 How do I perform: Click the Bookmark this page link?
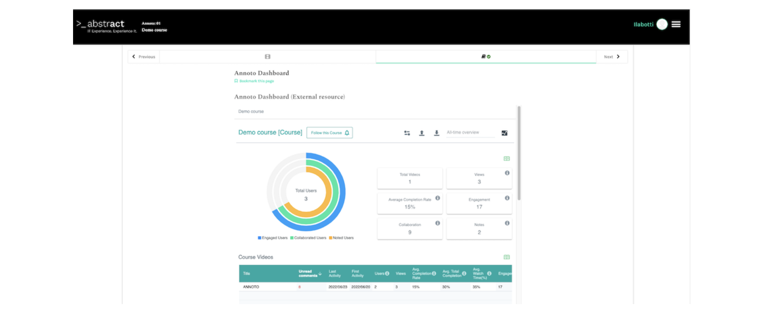tap(257, 81)
